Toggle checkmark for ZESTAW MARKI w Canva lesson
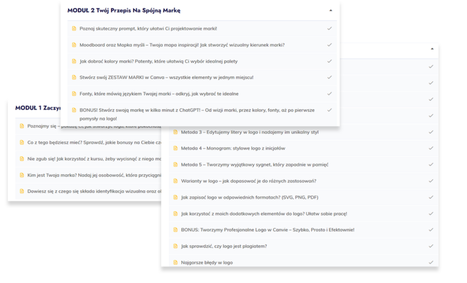The height and width of the screenshot is (283, 467). click(329, 78)
